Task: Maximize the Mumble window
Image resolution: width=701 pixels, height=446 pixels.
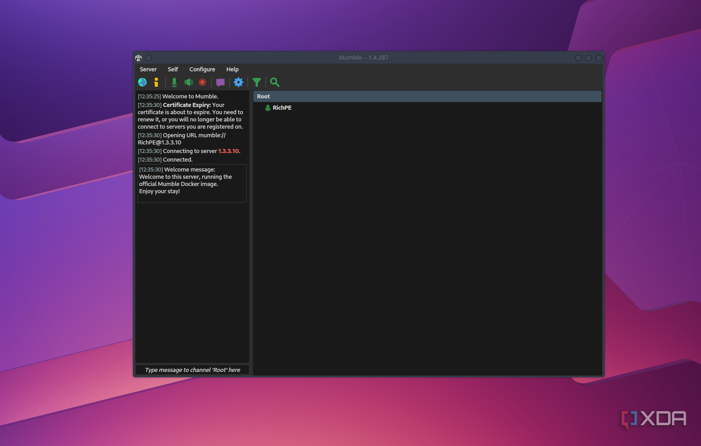Action: tap(589, 58)
